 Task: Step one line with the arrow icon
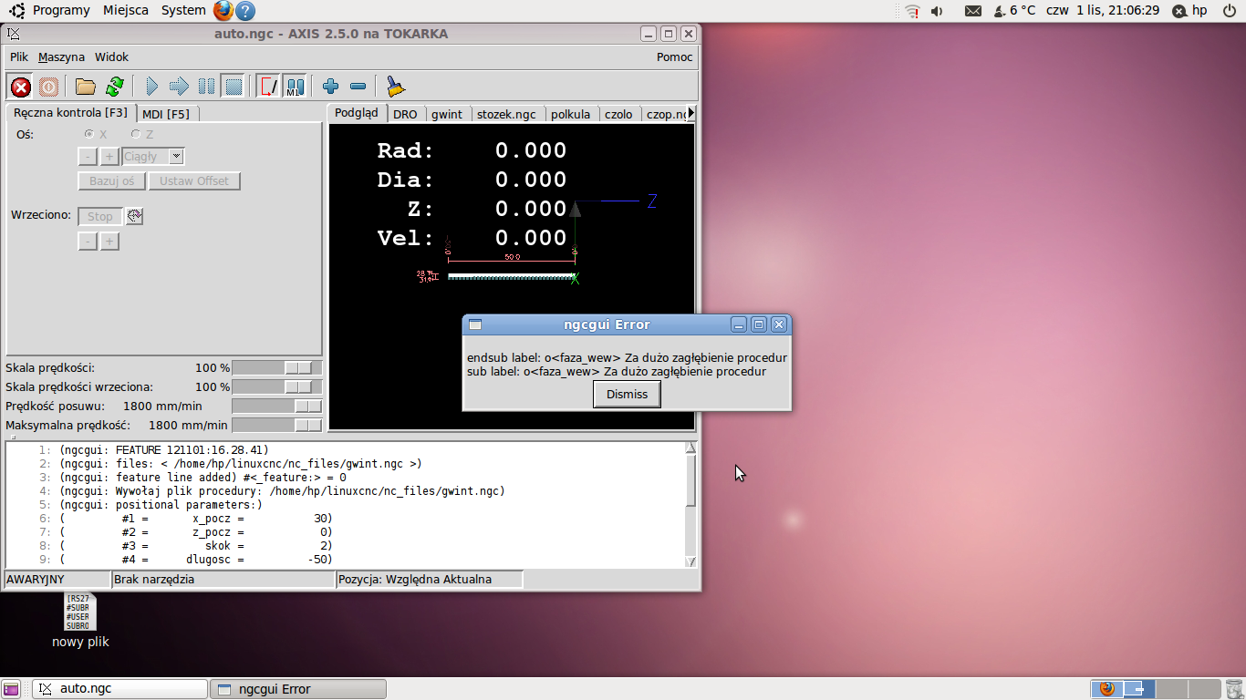179,87
